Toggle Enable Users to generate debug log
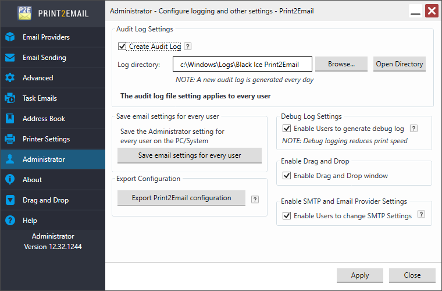442x291 pixels. [x=287, y=129]
